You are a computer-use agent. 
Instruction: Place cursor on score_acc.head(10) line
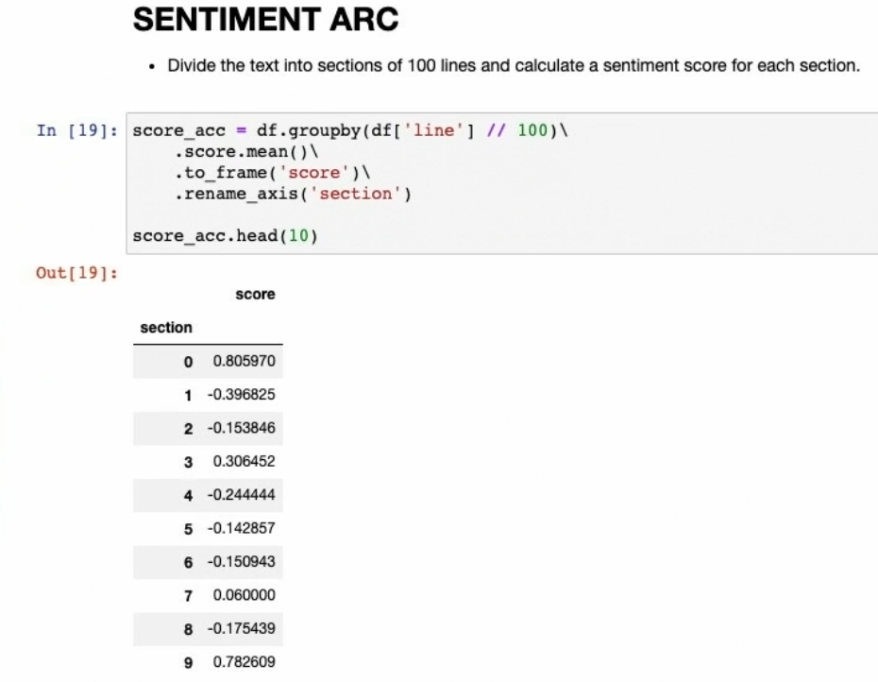coord(225,234)
